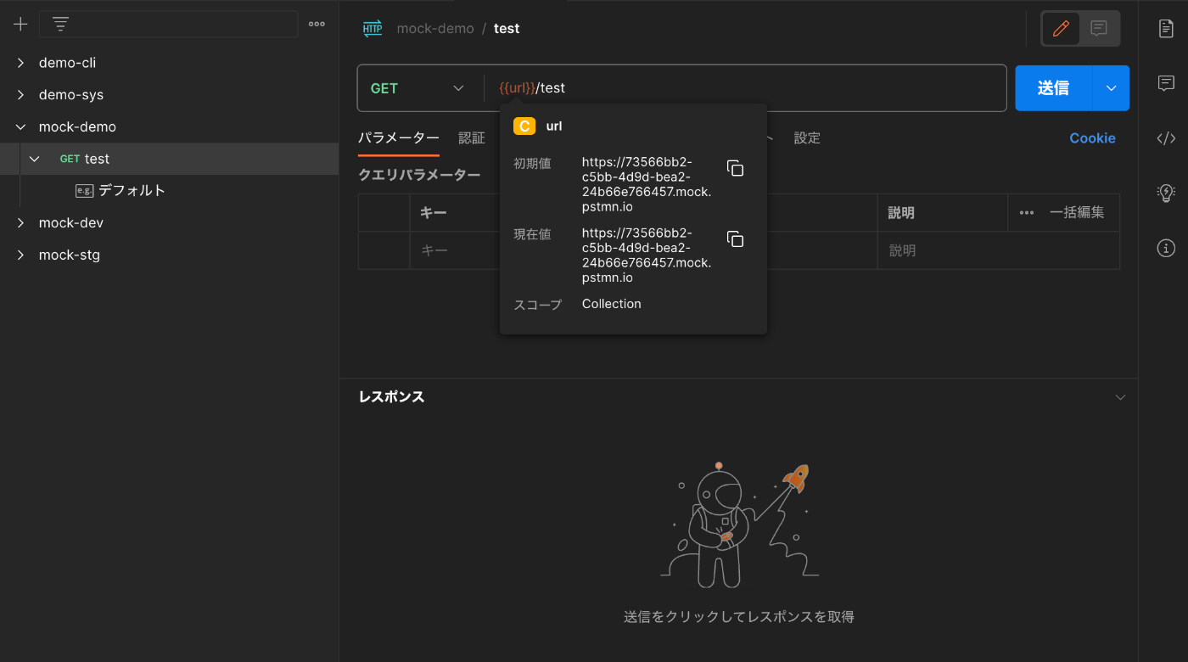This screenshot has height=662, width=1188.
Task: Open the Cookie link
Action: pyautogui.click(x=1092, y=138)
